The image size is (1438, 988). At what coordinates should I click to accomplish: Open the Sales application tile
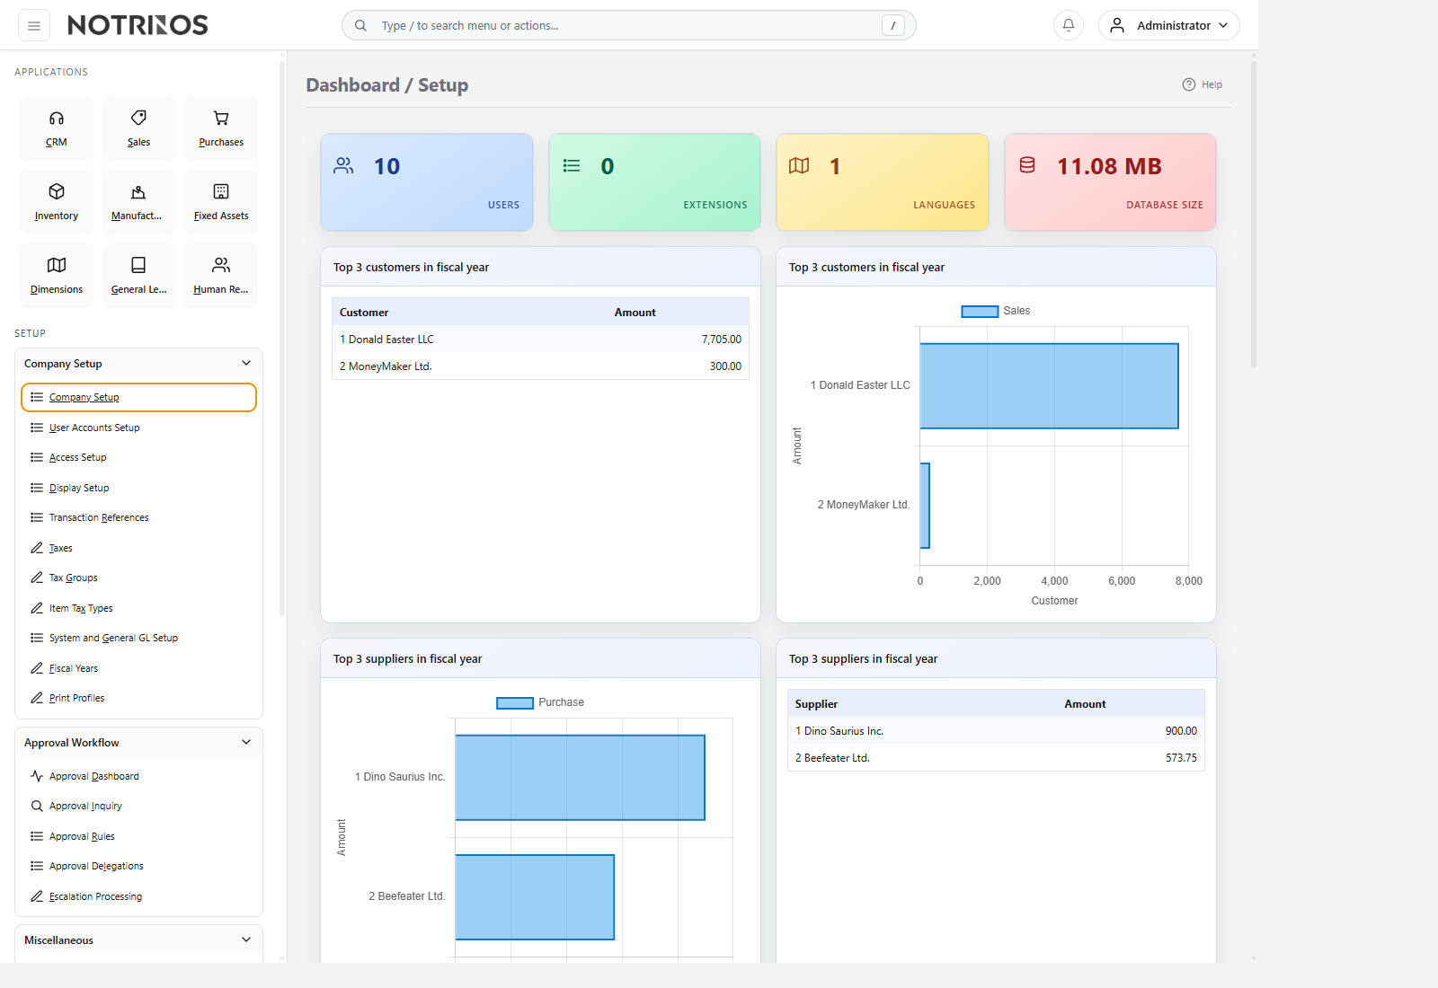point(138,128)
